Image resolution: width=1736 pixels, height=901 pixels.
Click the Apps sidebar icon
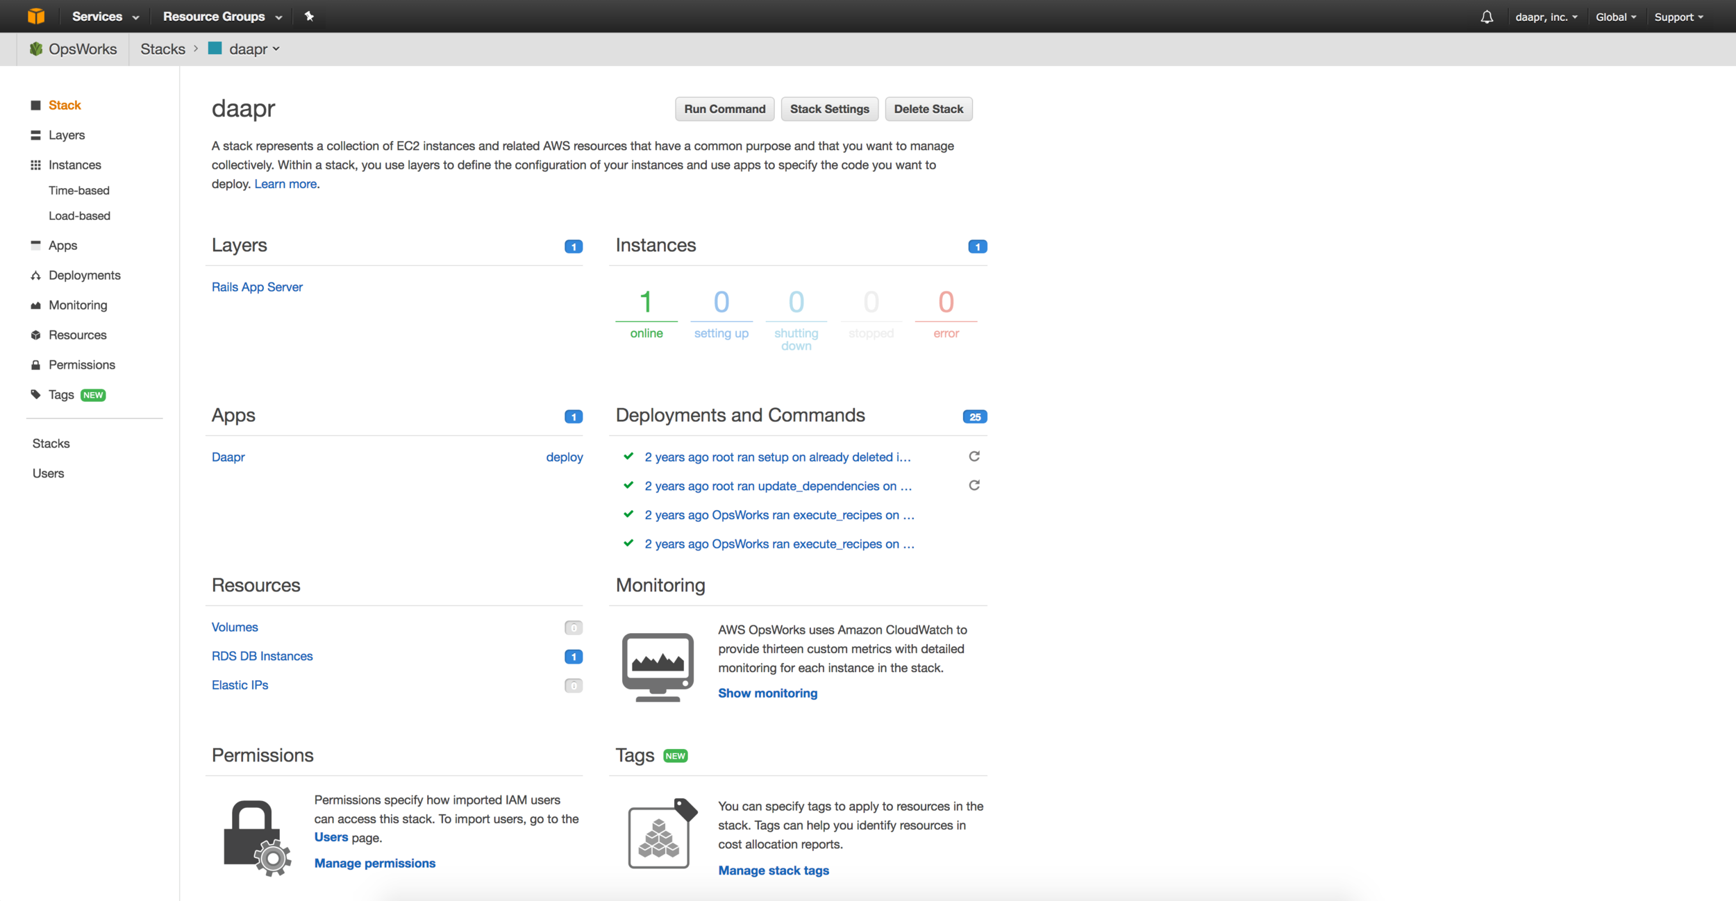35,245
